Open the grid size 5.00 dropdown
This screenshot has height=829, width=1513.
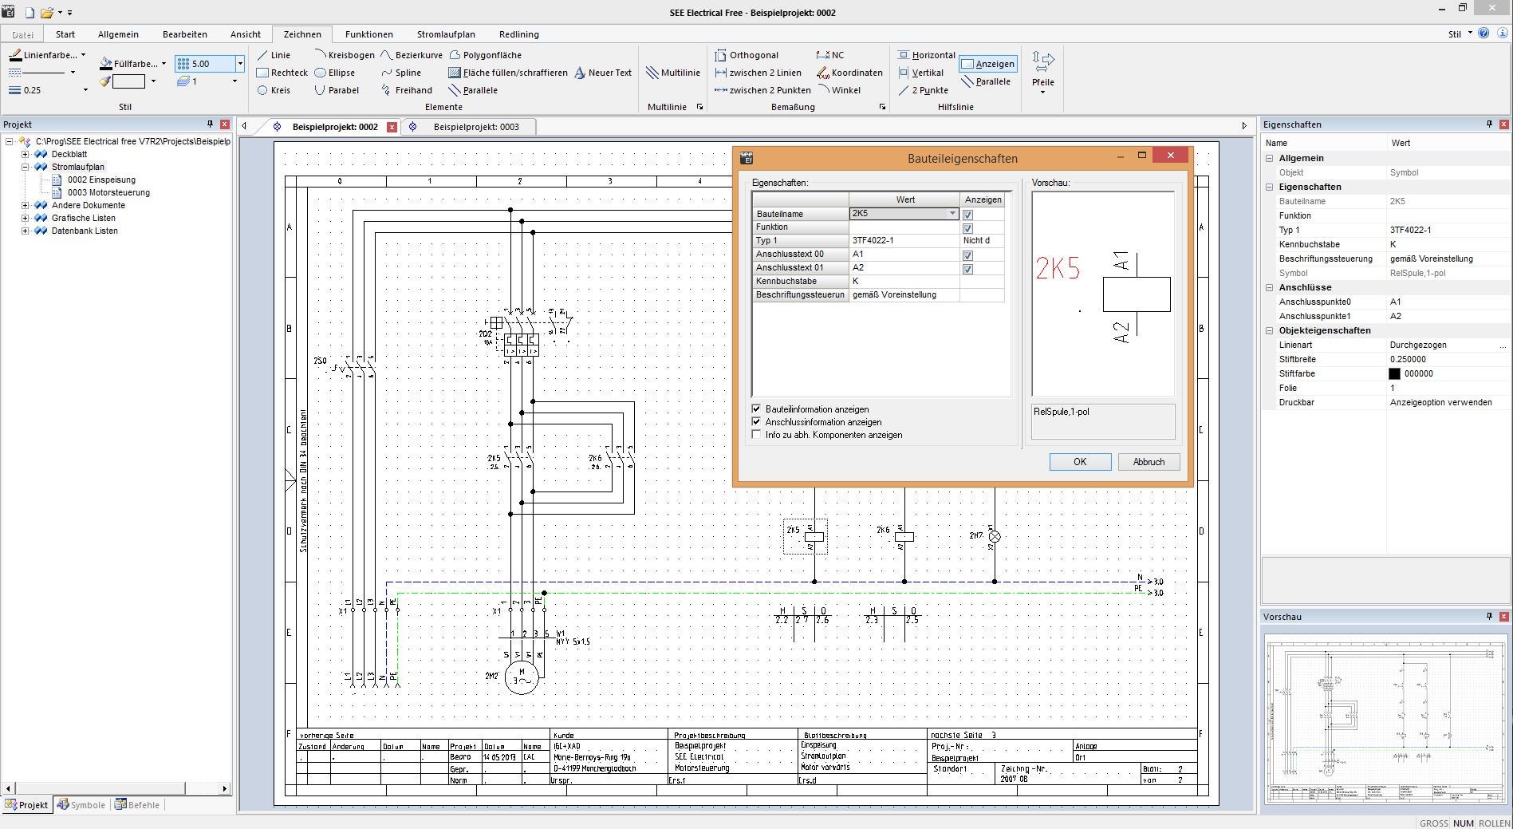click(x=239, y=64)
